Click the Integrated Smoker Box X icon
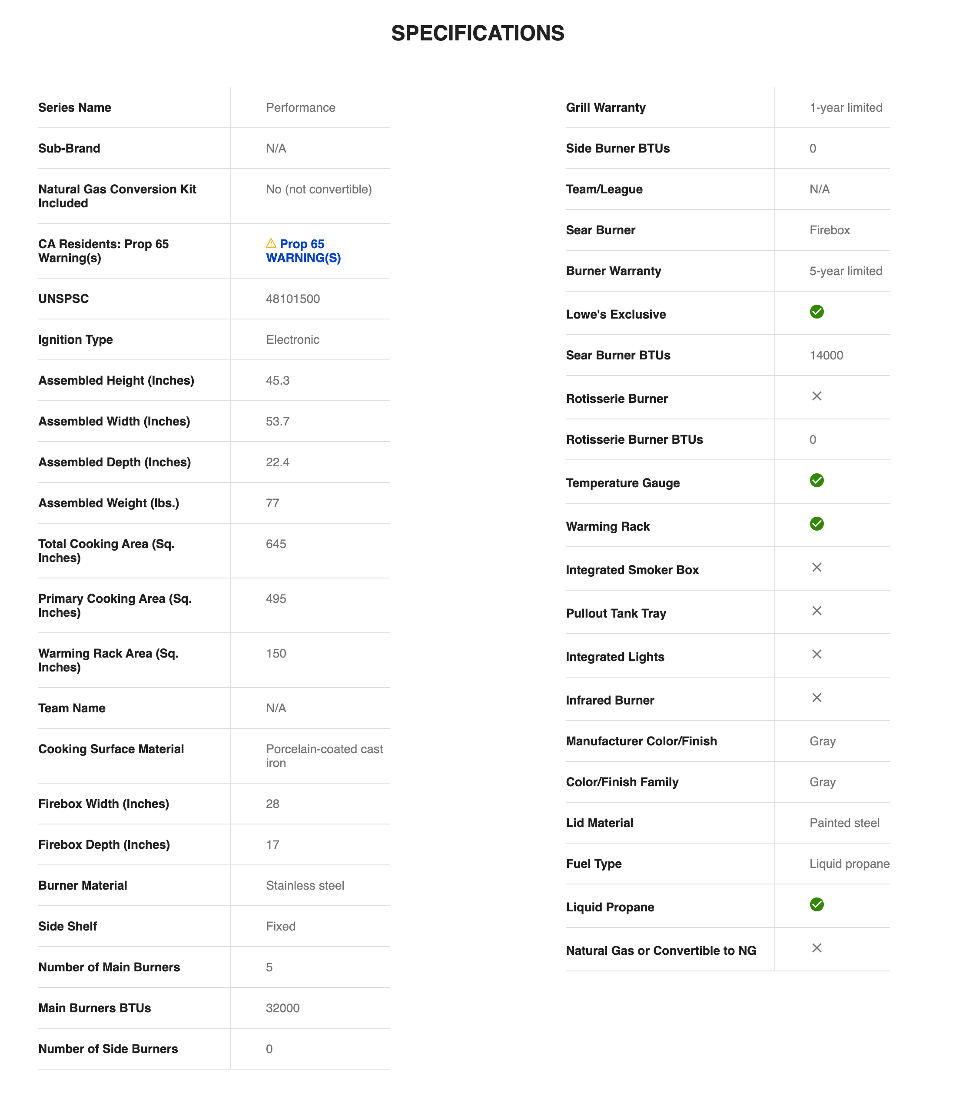Viewport: 956px width, 1100px height. 816,567
